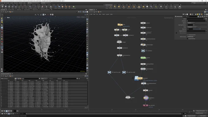Toggle the Enable Blending checkbox
The width and height of the screenshot is (208, 117).
(x=188, y=39)
